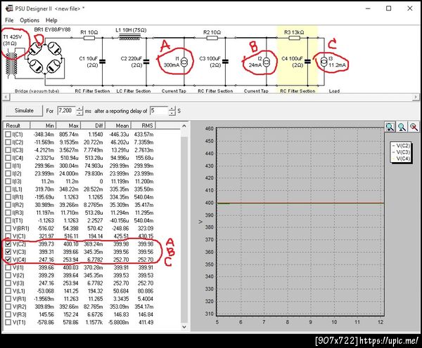Click schematic scrollbar left arrow
This screenshot has width=422, height=348.
(x=6, y=97)
